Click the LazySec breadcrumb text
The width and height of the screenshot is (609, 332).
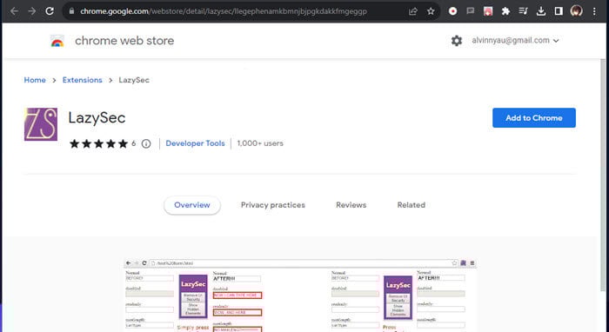[x=134, y=80]
